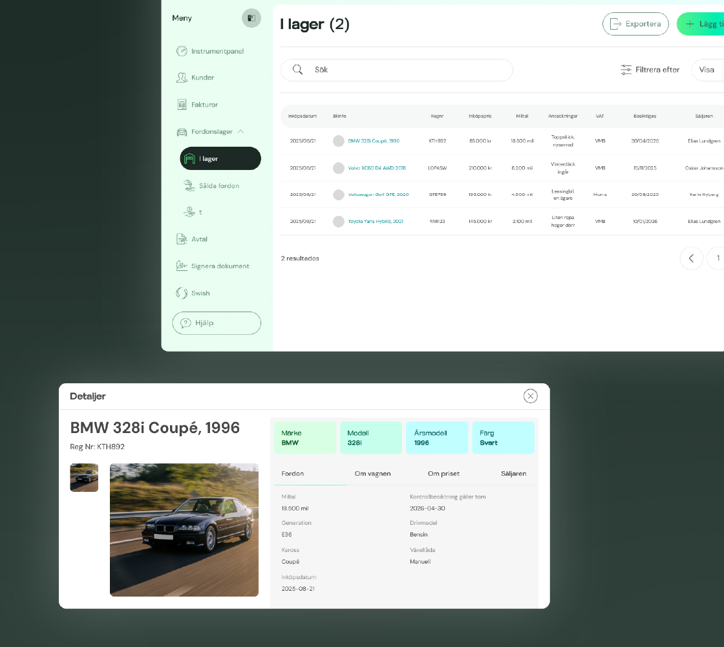Collapse the sidebar menu panel icon
Screen dimensions: 724x647
coord(251,18)
